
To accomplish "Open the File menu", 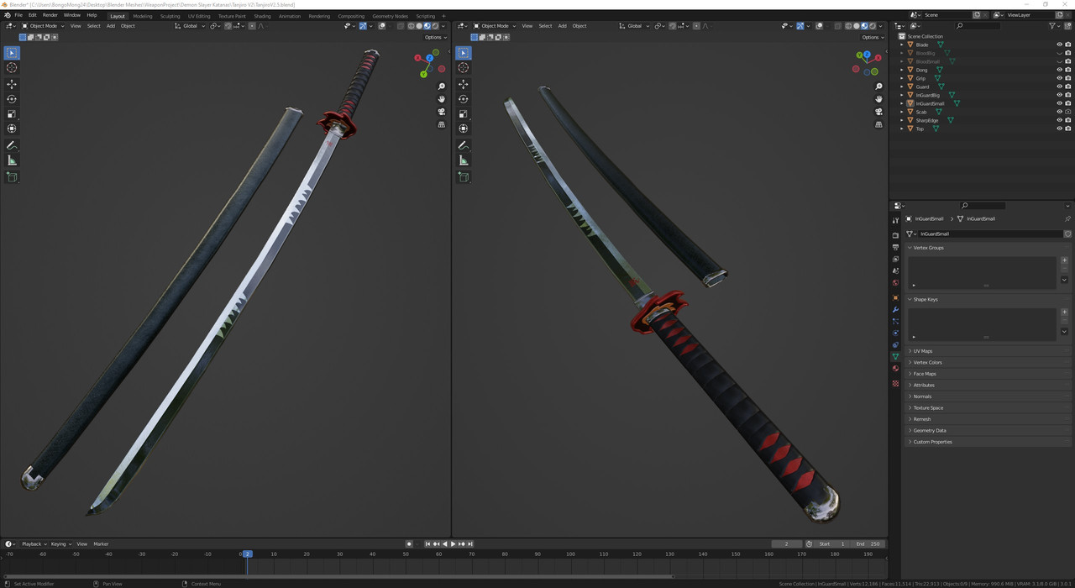I will 18,15.
